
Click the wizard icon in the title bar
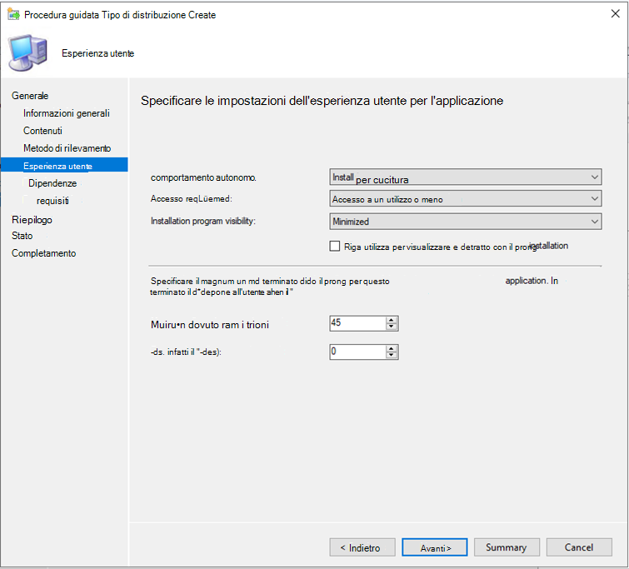(x=13, y=14)
